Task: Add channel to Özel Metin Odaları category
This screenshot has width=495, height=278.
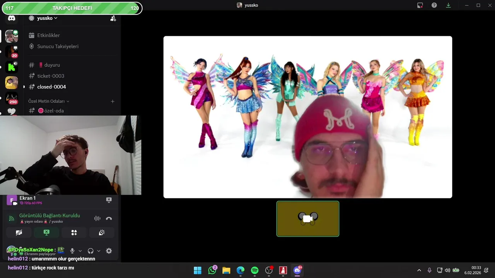Action: tap(113, 101)
